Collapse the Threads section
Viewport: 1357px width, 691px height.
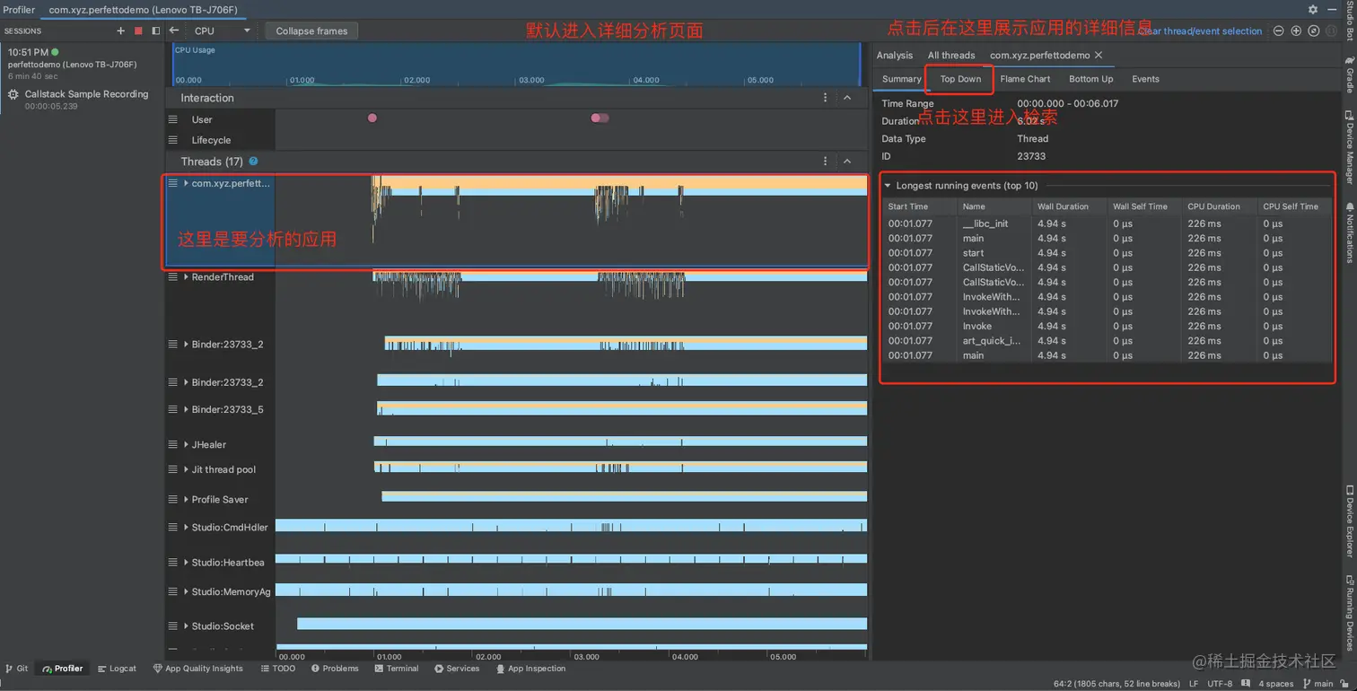pyautogui.click(x=846, y=162)
